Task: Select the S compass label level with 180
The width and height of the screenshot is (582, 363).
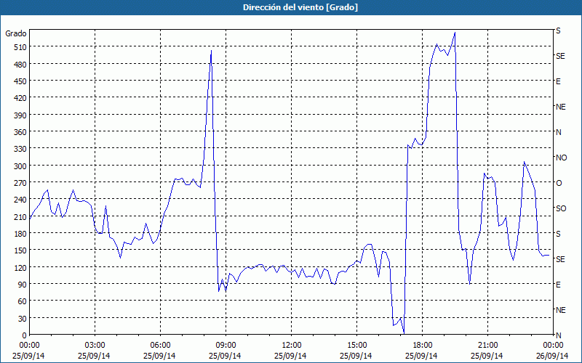Action: pos(558,234)
